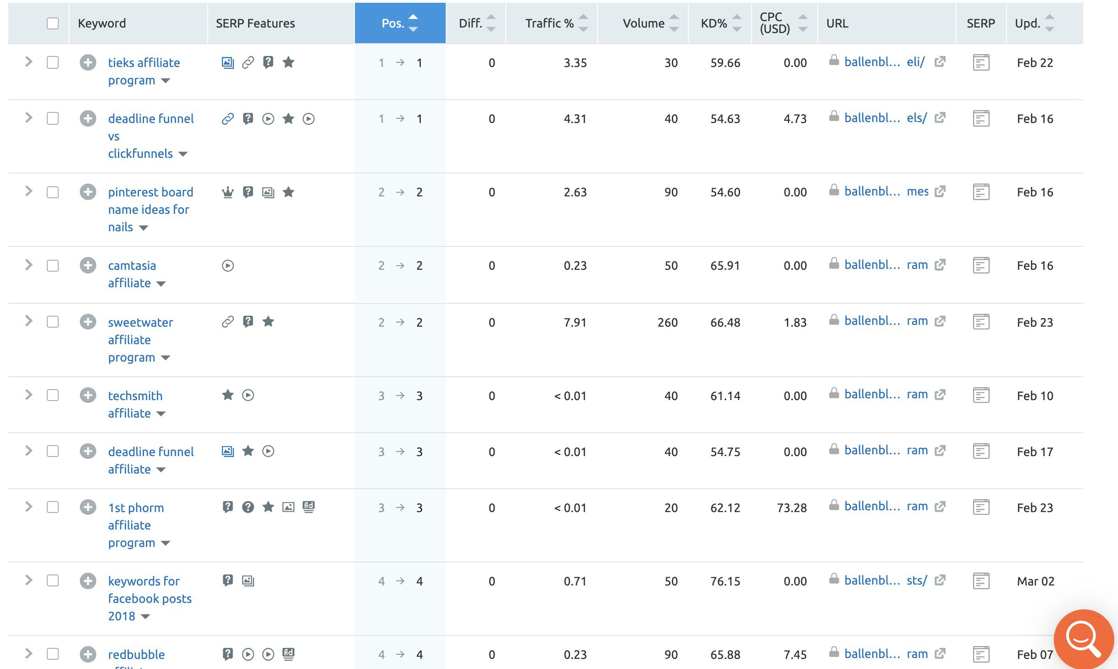Select the pinterest board name ideas checkbox
1118x669 pixels.
point(53,192)
